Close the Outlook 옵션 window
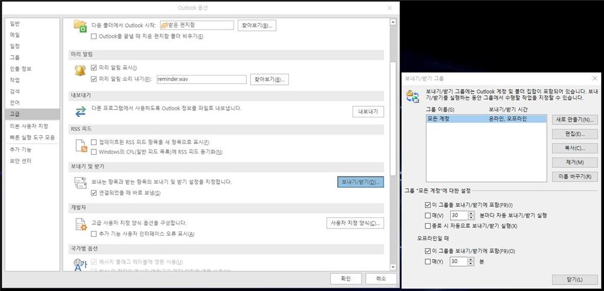Image resolution: width=604 pixels, height=291 pixels. [390, 8]
